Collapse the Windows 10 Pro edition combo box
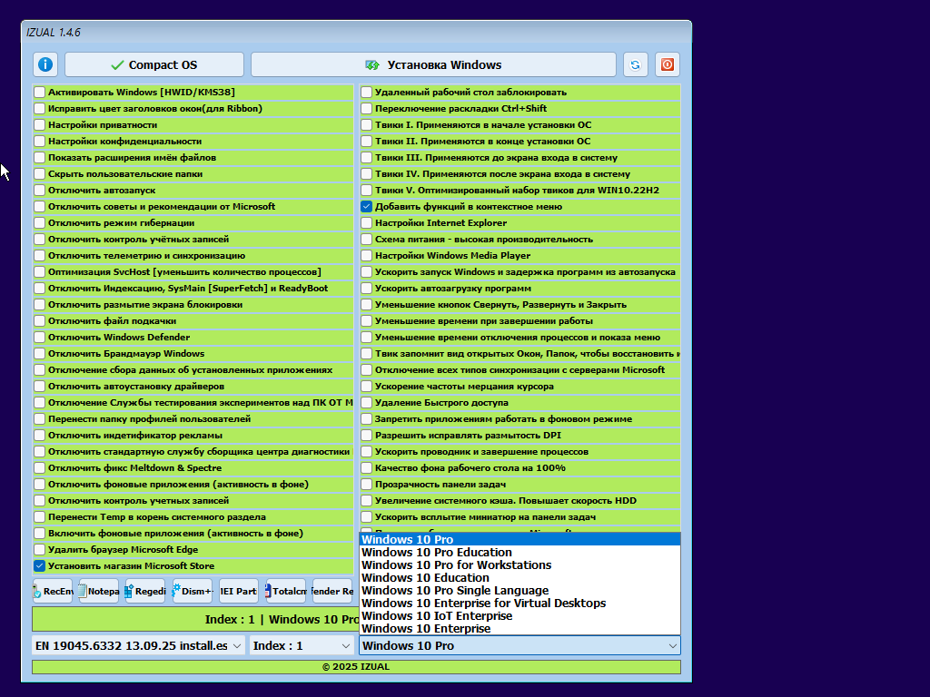The height and width of the screenshot is (697, 930). tap(519, 645)
